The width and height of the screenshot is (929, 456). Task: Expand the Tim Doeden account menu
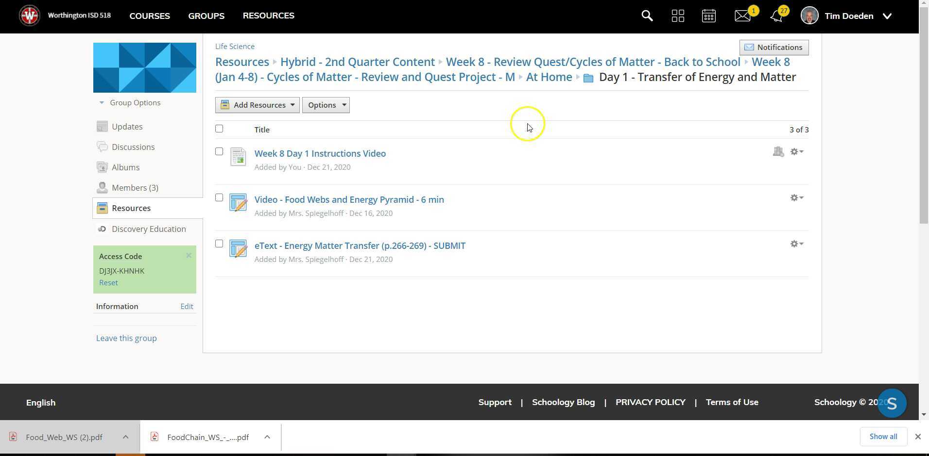click(887, 16)
